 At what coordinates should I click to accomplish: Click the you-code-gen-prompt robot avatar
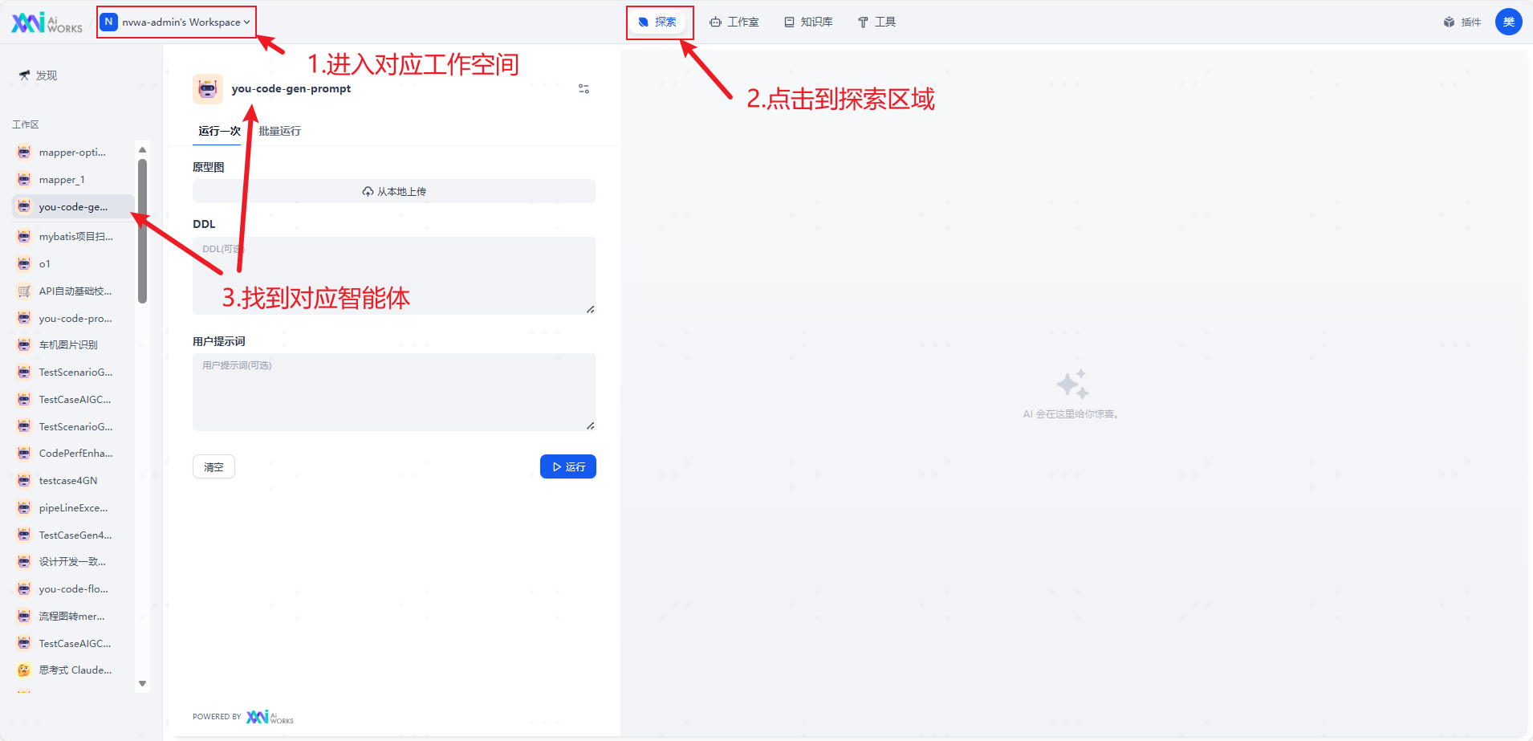pos(207,88)
